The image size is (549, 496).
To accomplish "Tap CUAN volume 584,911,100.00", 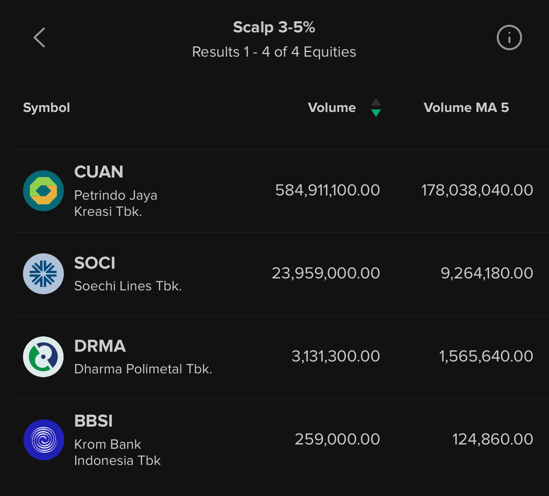I will click(x=327, y=190).
